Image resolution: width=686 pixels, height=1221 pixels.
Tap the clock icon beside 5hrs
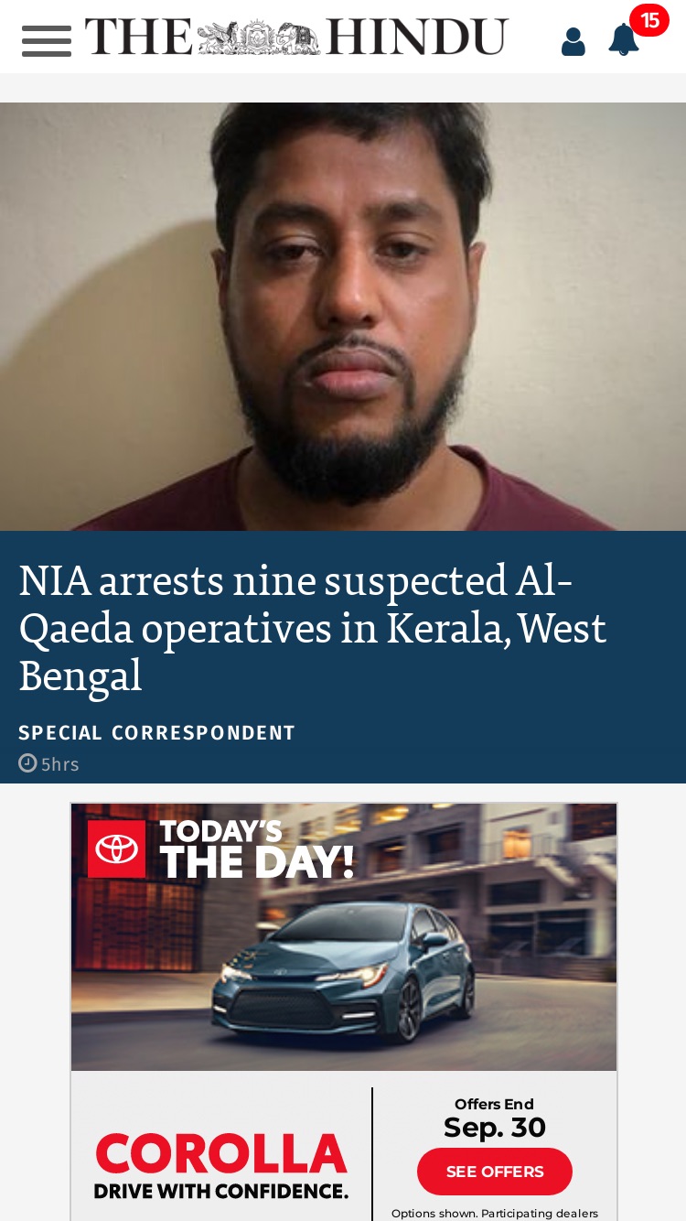[27, 762]
